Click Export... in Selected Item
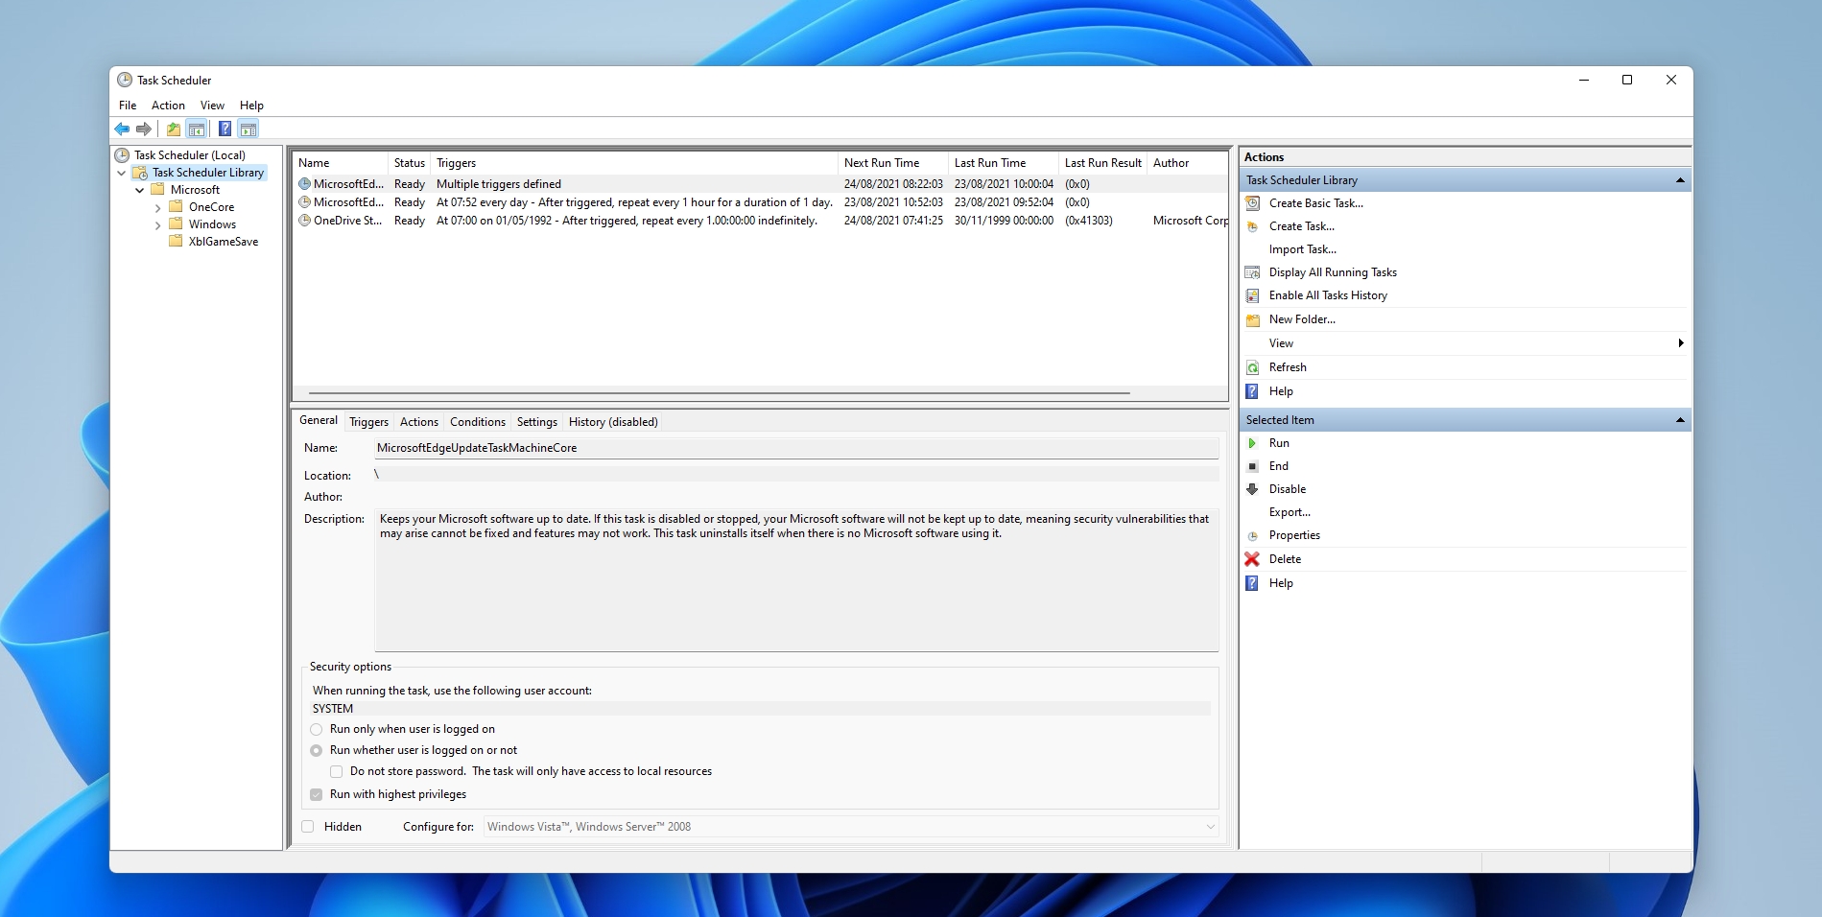 (x=1289, y=512)
